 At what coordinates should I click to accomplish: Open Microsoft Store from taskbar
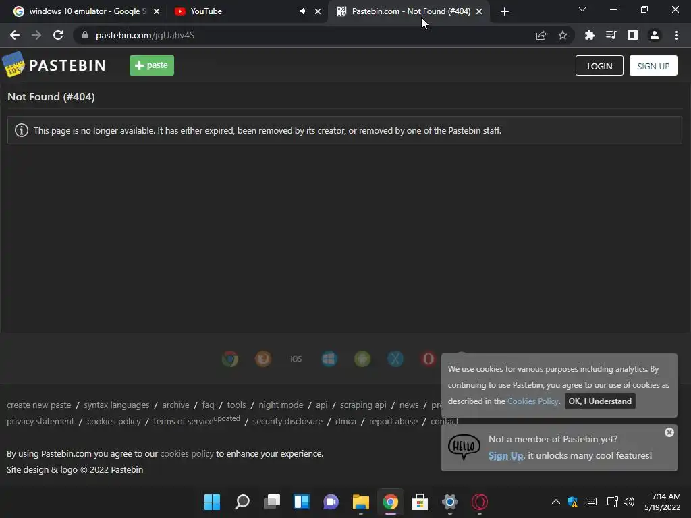tap(420, 502)
